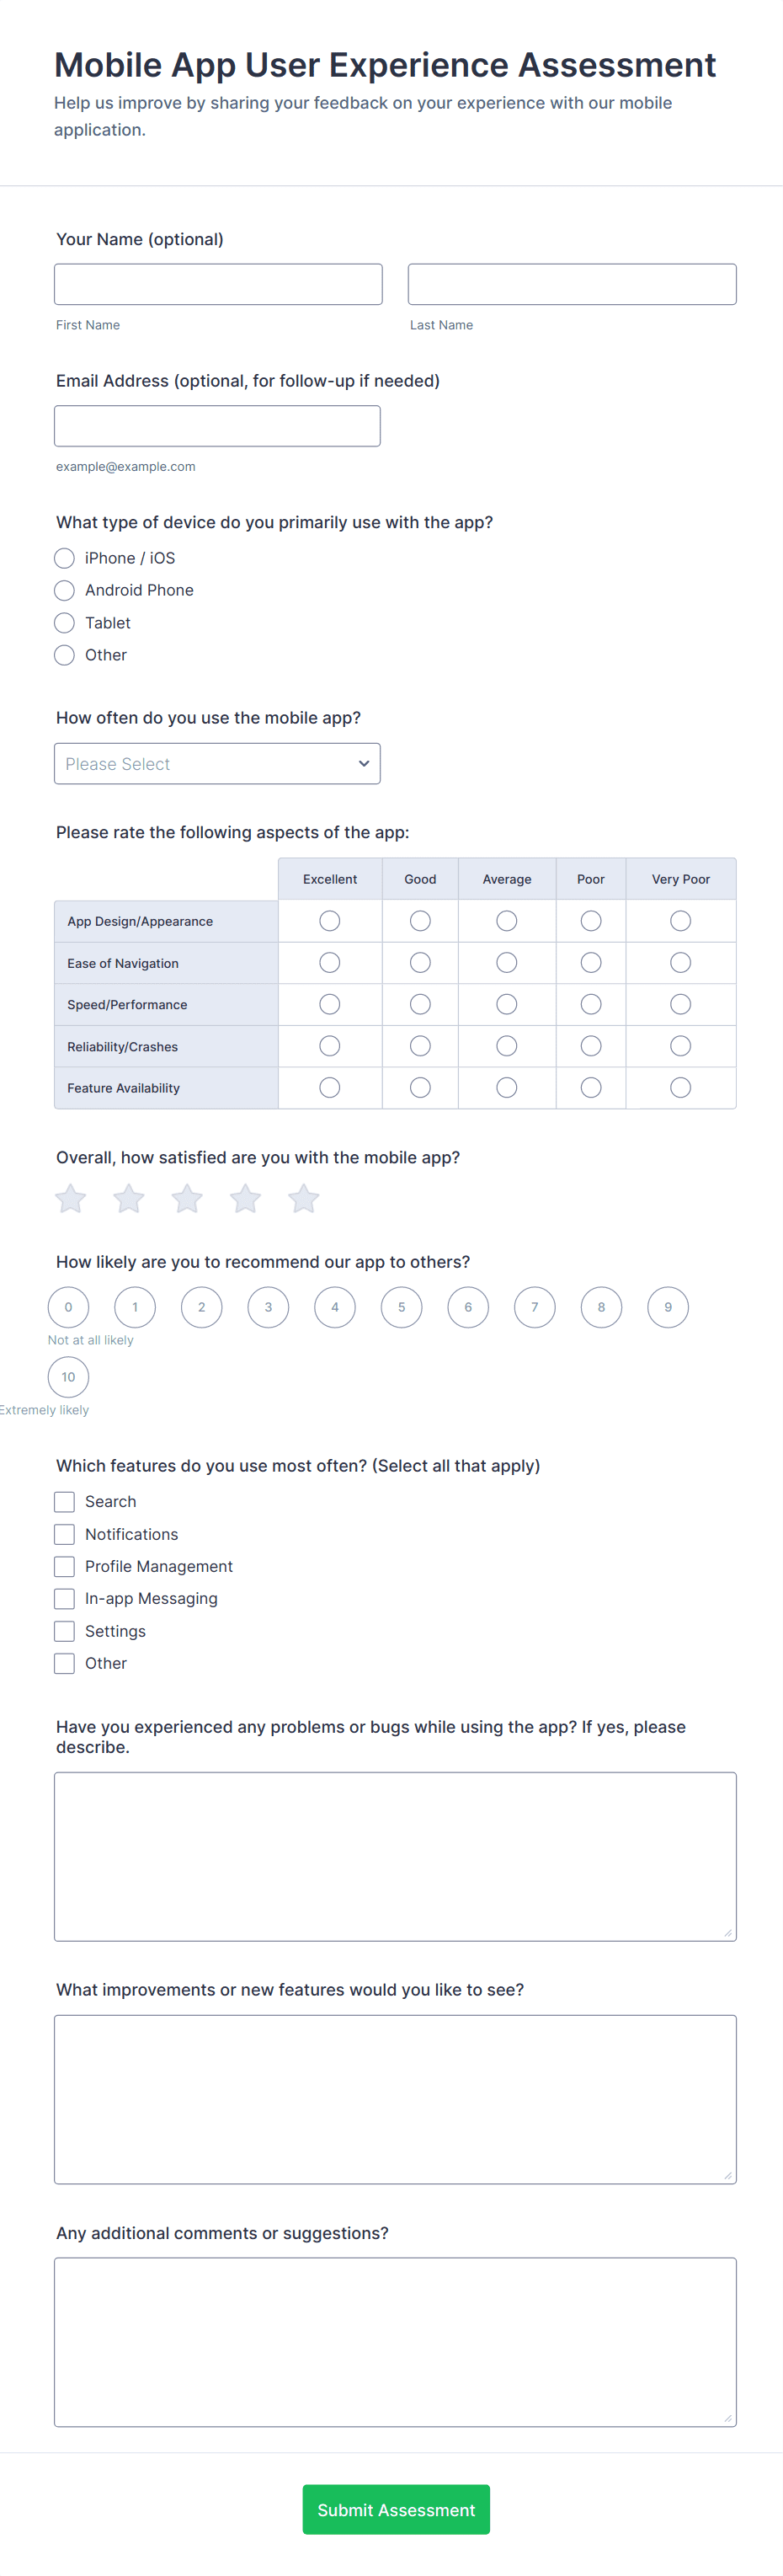Mark Speed/Performance as Average
Screen dimensions: 783x2576
[x=507, y=1004]
